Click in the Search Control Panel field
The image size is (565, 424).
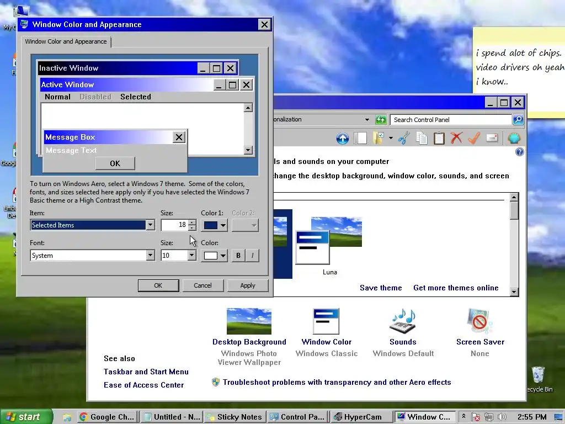click(x=451, y=120)
